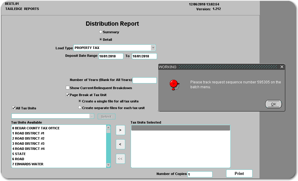This screenshot has width=298, height=181.
Task: Click the remove arrow (<) button
Action: pos(120,144)
